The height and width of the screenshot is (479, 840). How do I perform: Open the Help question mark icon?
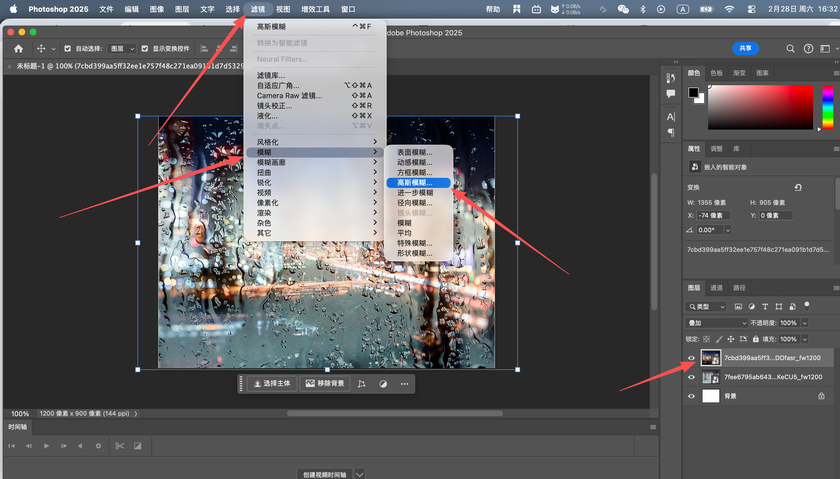point(808,49)
